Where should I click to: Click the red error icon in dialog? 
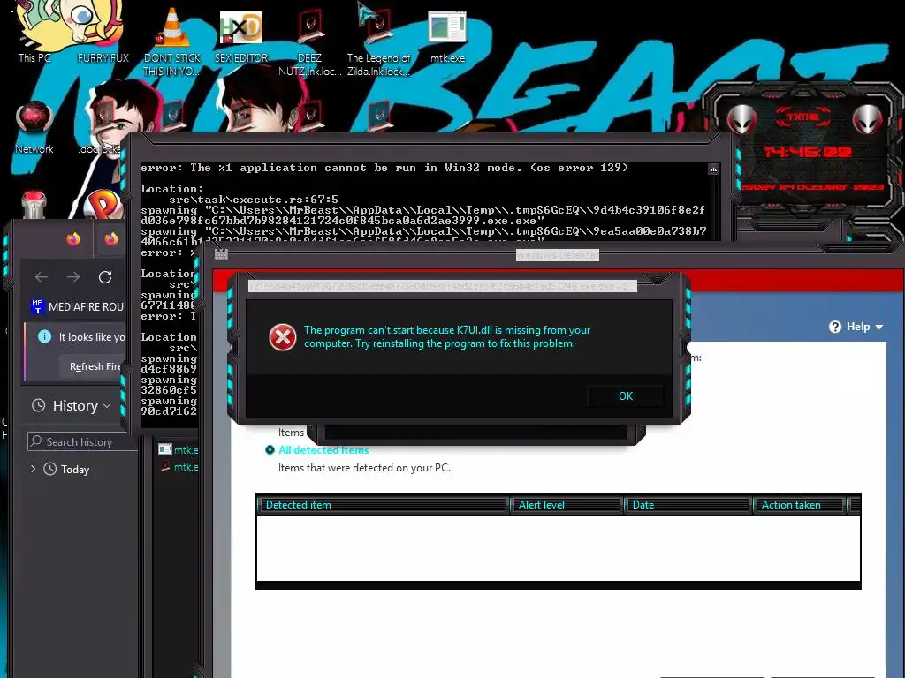(x=283, y=337)
